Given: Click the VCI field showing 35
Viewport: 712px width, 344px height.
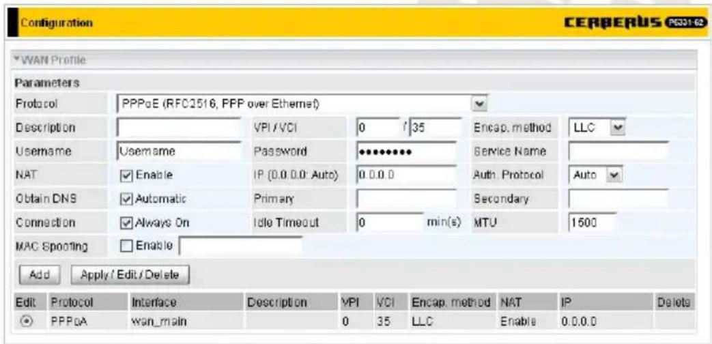Looking at the screenshot, I should pyautogui.click(x=435, y=128).
